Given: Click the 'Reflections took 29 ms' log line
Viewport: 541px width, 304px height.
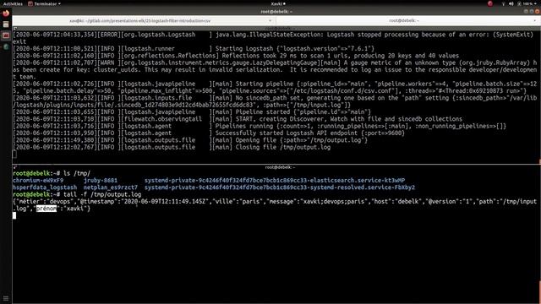Looking at the screenshot, I should [236, 56].
